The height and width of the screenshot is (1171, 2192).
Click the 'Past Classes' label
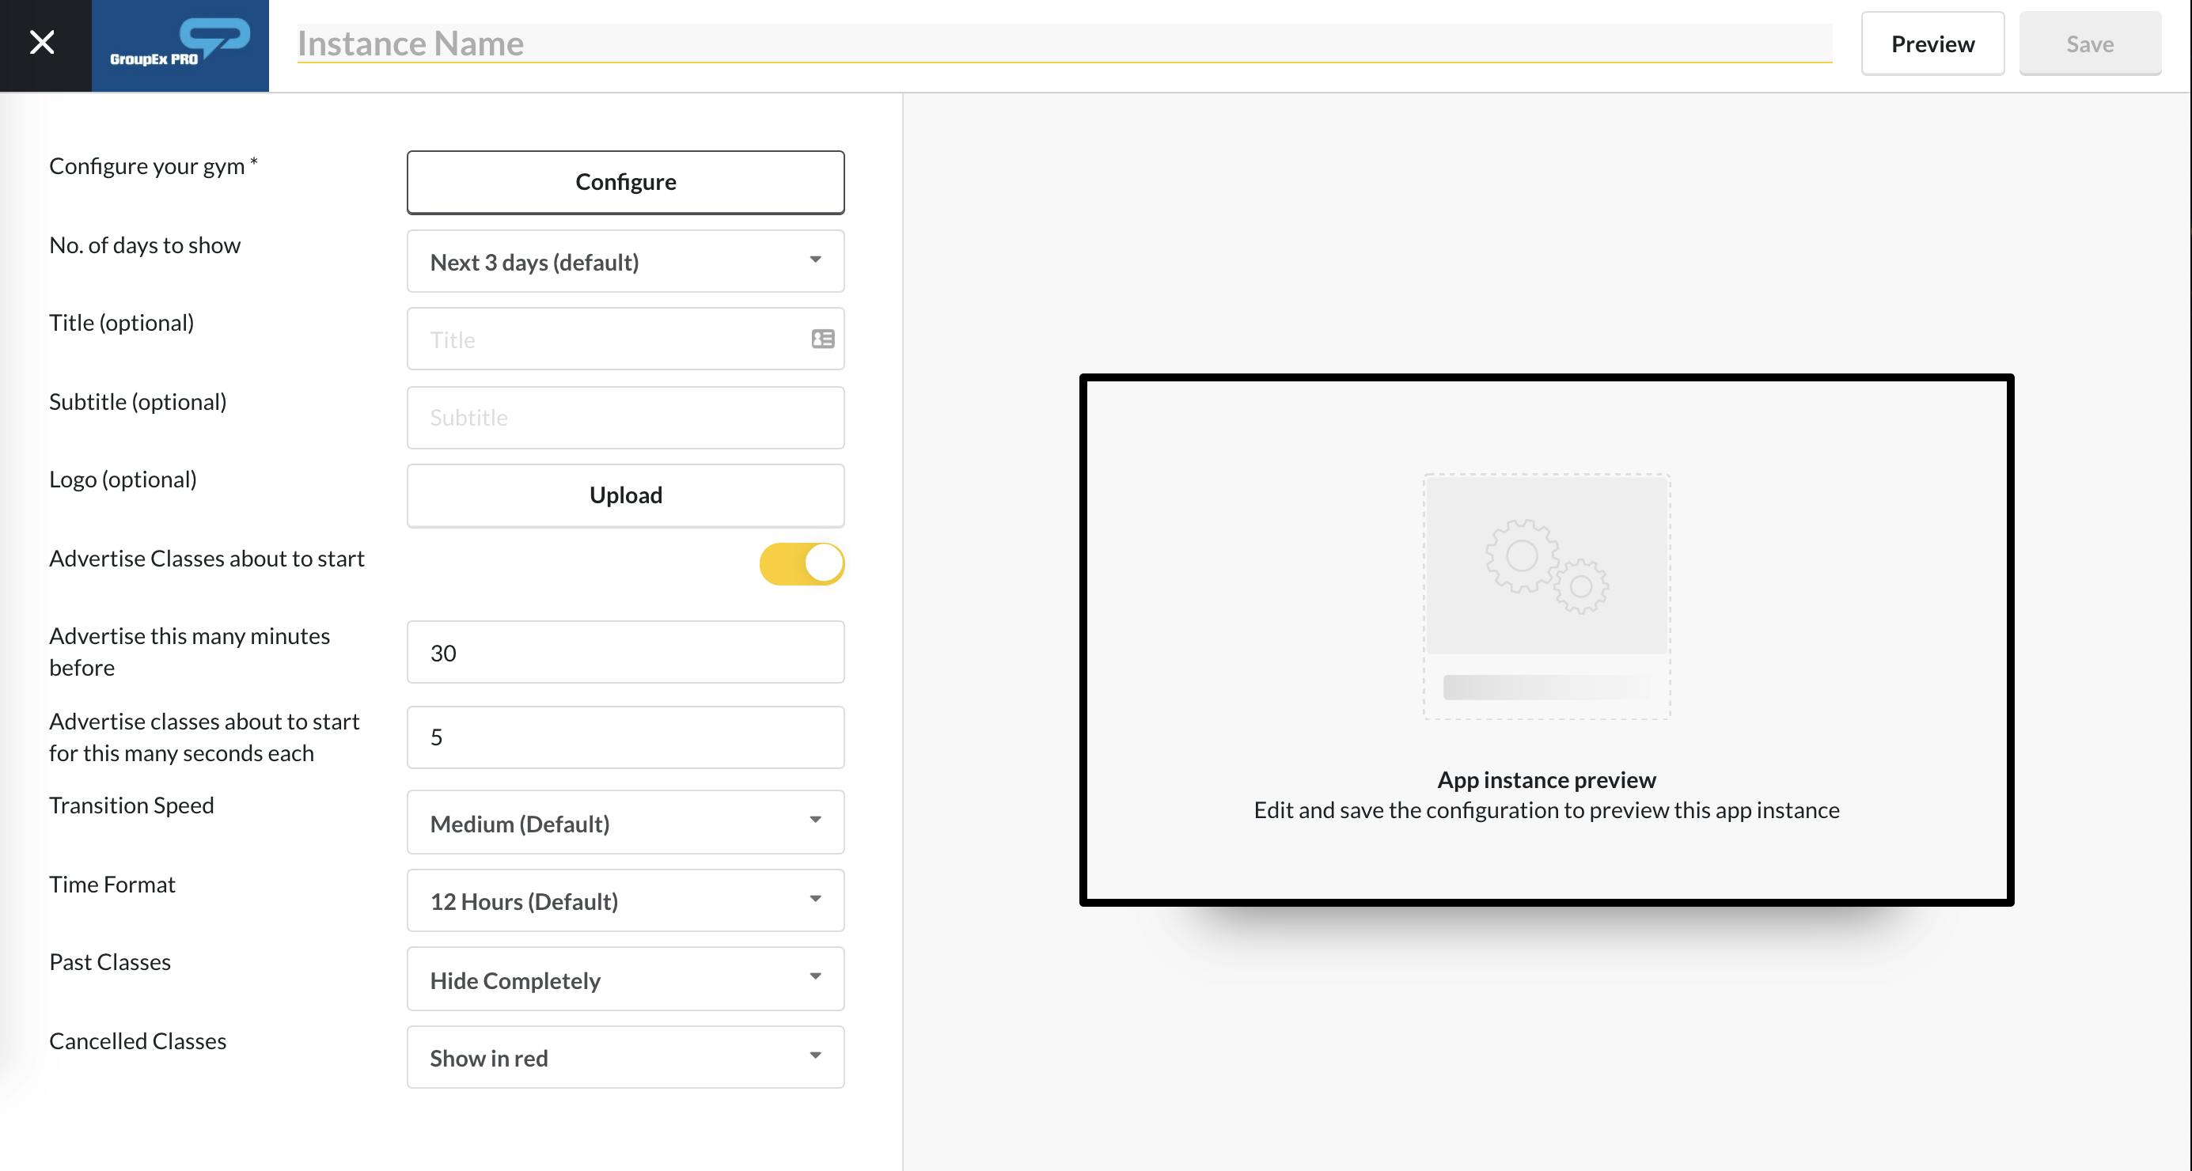pyautogui.click(x=110, y=961)
